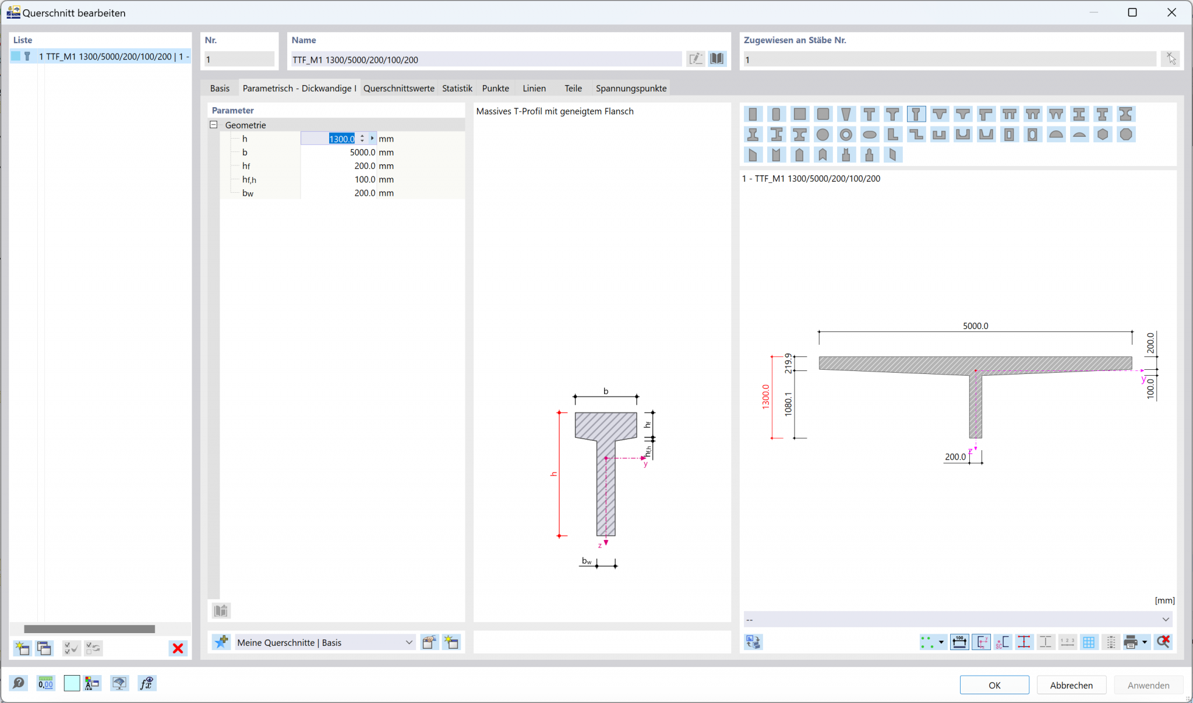Viewport: 1193px width, 703px height.
Task: Add cross-section to favorites star icon
Action: [x=221, y=642]
